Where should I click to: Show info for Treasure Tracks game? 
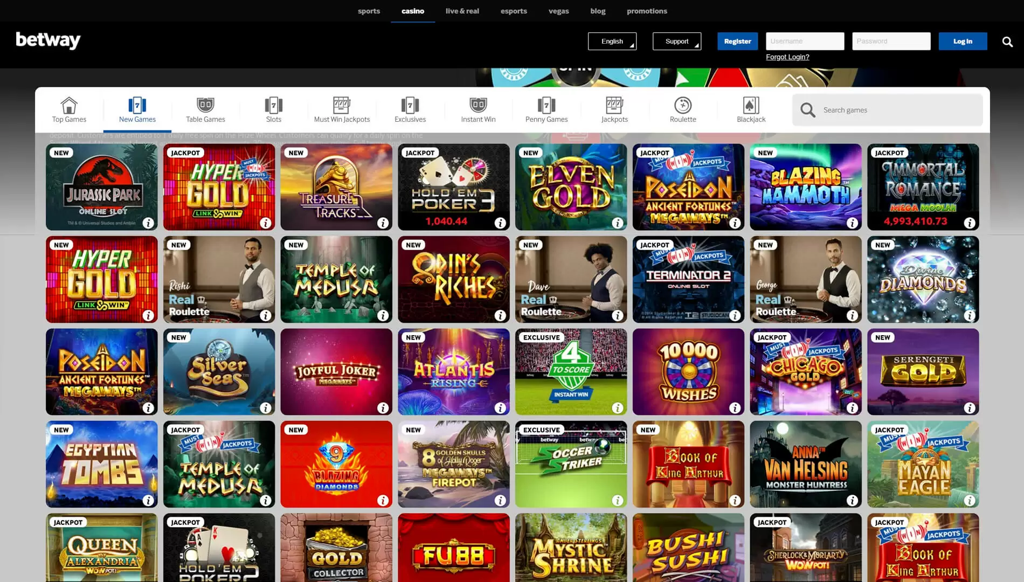(x=383, y=223)
